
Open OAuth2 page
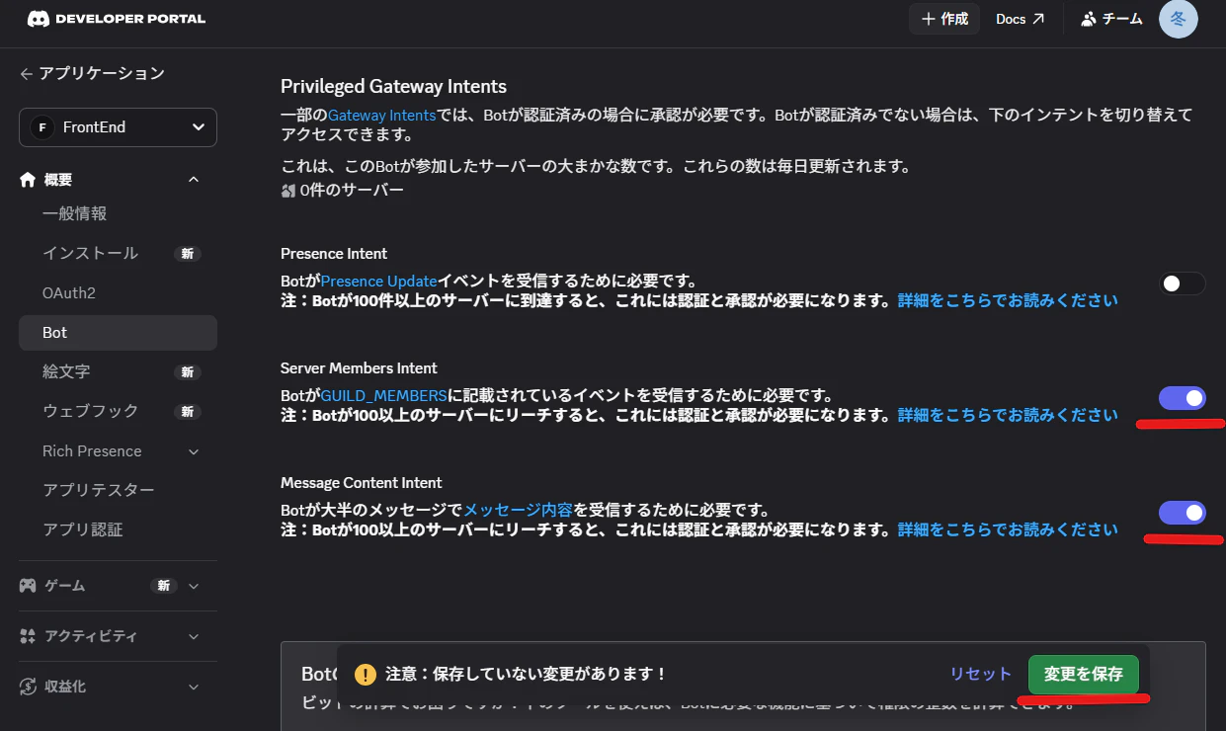click(68, 293)
